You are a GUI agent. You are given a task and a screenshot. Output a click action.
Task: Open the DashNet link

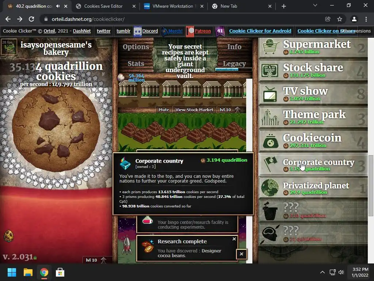(x=82, y=31)
